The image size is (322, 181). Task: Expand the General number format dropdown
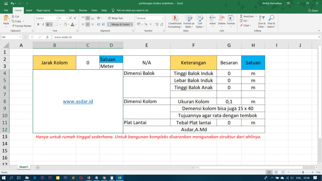pyautogui.click(x=162, y=18)
